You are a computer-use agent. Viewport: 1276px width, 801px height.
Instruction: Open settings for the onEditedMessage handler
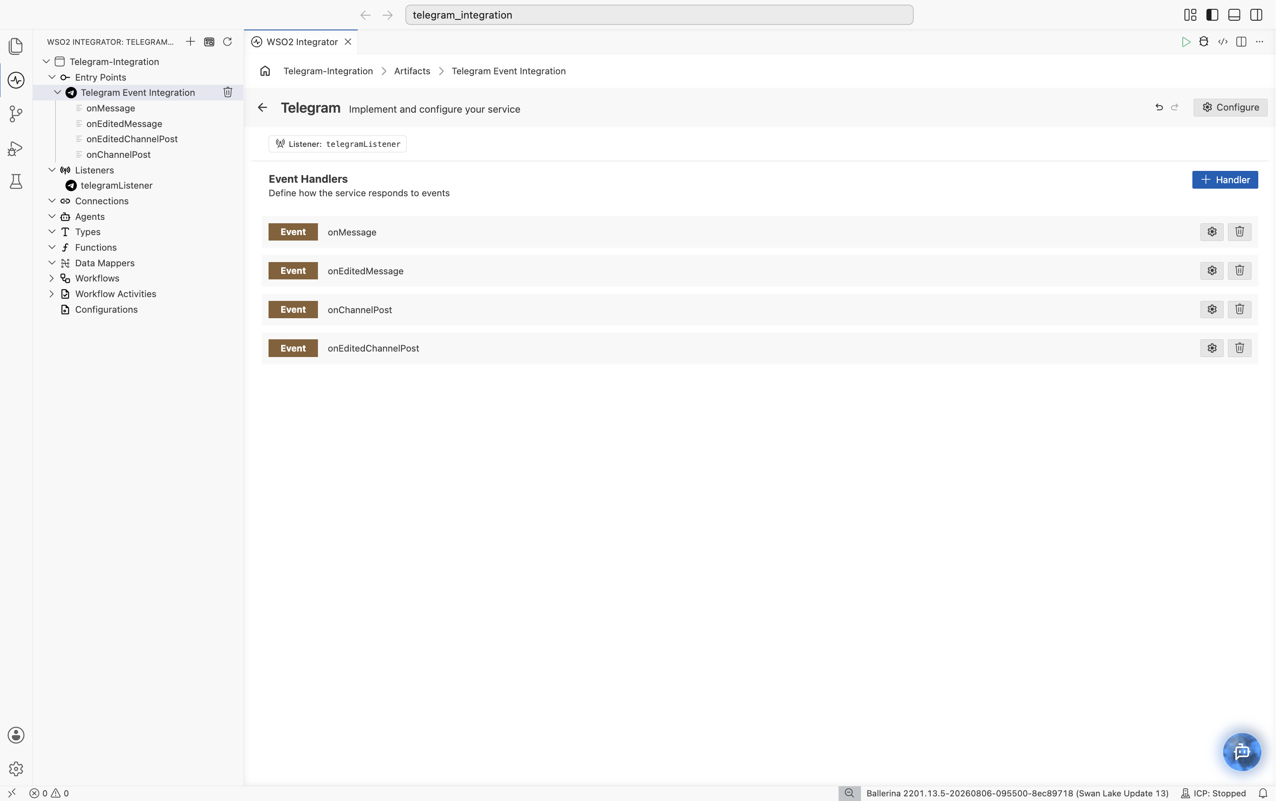click(1212, 271)
